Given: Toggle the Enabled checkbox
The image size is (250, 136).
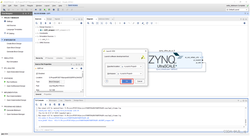Looking at the screenshot, I should (37, 74).
